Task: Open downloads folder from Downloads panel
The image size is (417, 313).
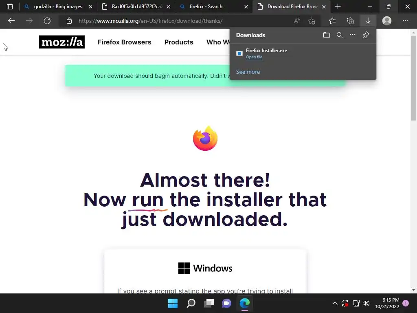Action: coord(326,35)
